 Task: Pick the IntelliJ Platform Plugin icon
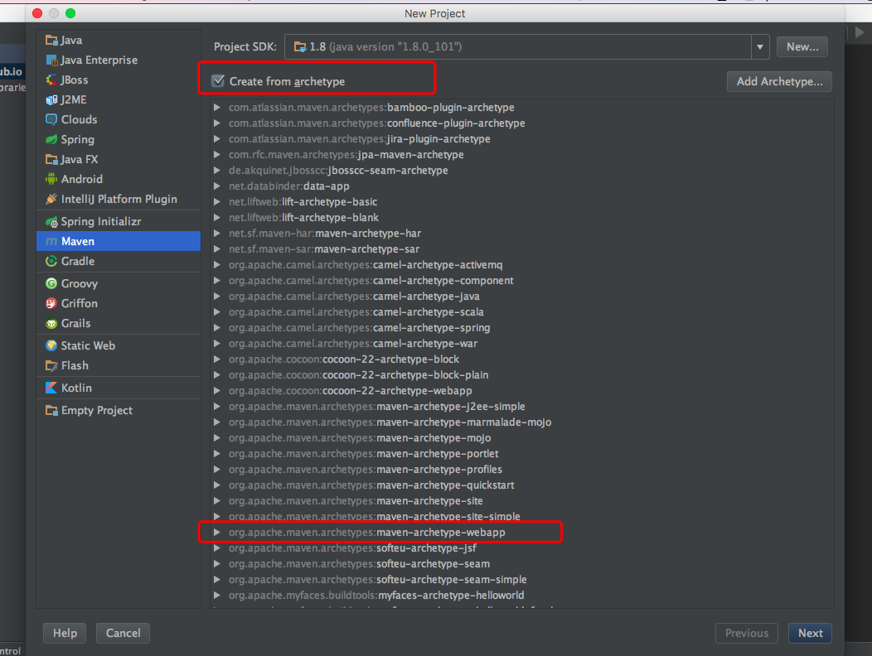tap(51, 199)
